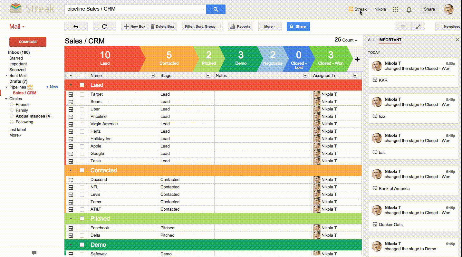The width and height of the screenshot is (462, 257).
Task: Click the Delete Box button
Action: click(x=163, y=26)
